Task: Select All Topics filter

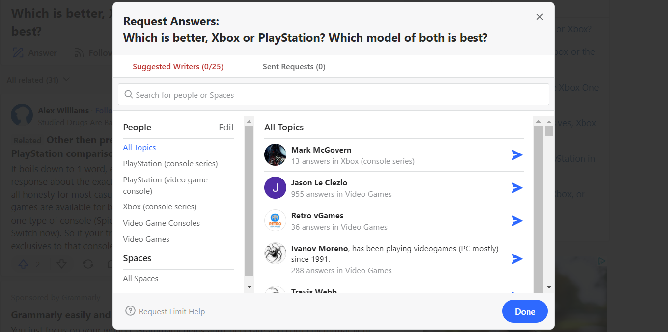Action: click(139, 147)
